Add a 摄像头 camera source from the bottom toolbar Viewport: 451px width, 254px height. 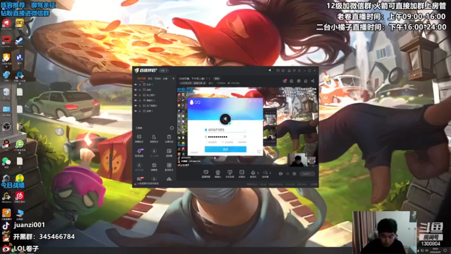point(218,174)
